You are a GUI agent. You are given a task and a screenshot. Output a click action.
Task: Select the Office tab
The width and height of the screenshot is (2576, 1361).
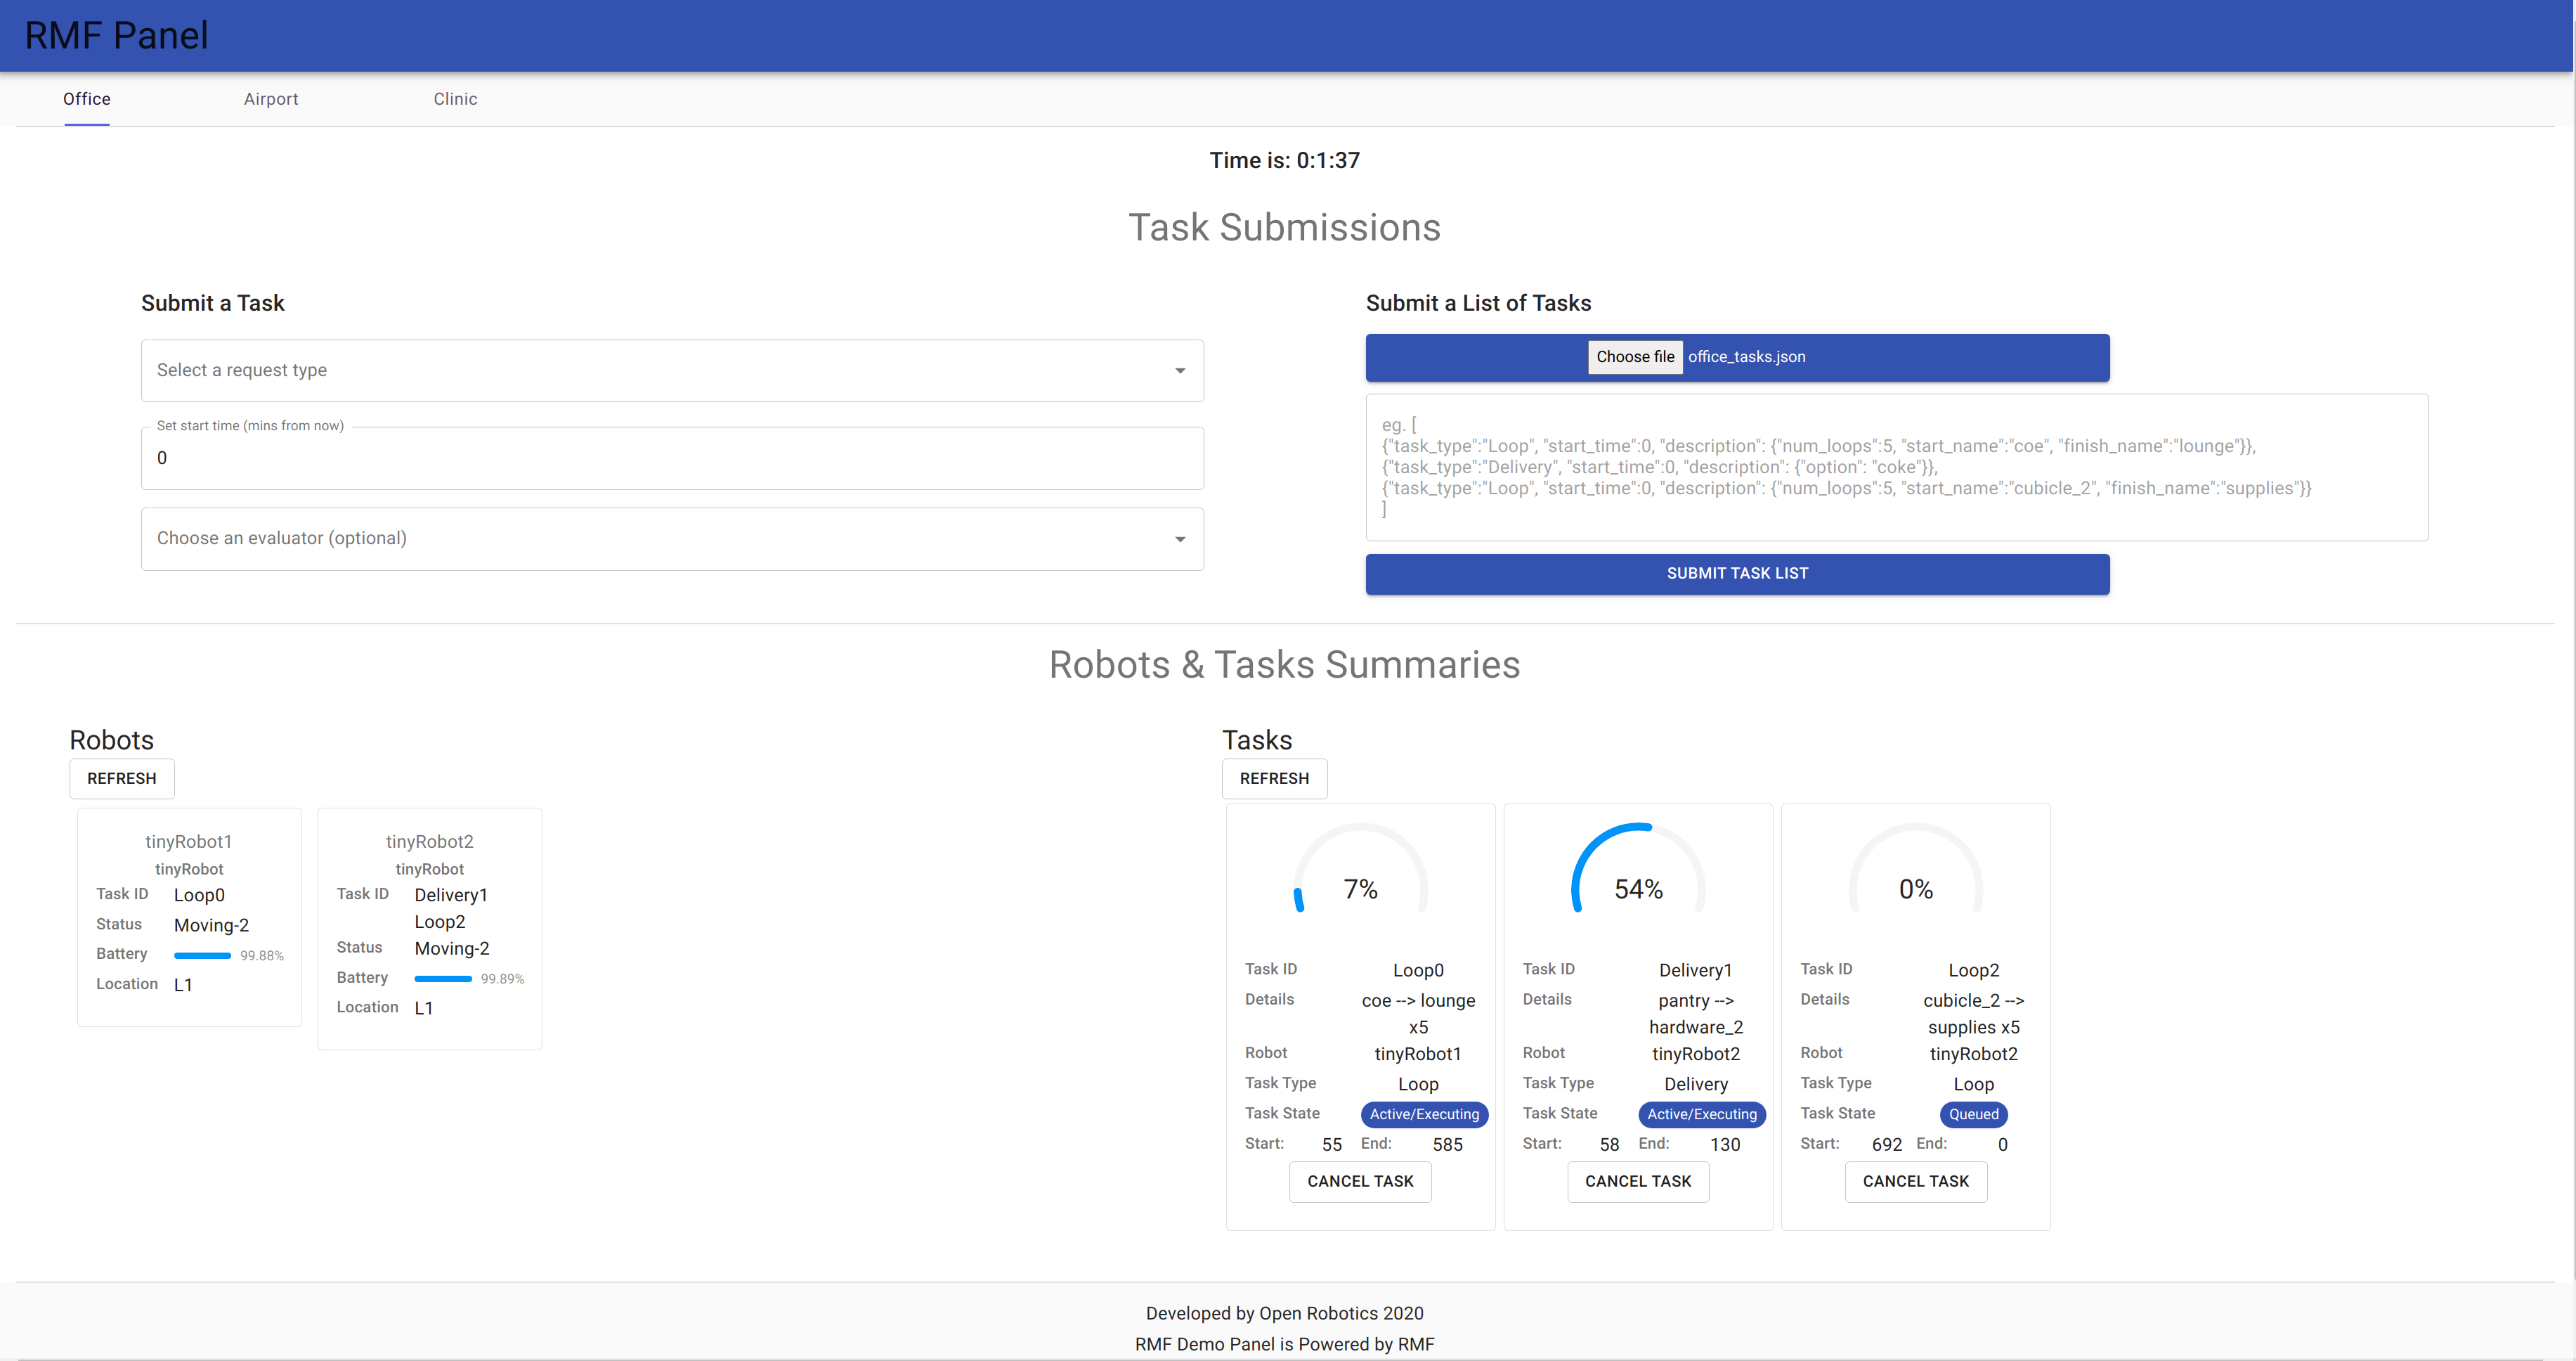87,99
